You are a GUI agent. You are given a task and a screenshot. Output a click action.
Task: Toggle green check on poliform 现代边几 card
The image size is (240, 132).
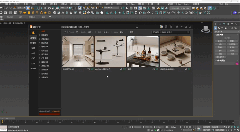pyautogui.click(x=124, y=69)
